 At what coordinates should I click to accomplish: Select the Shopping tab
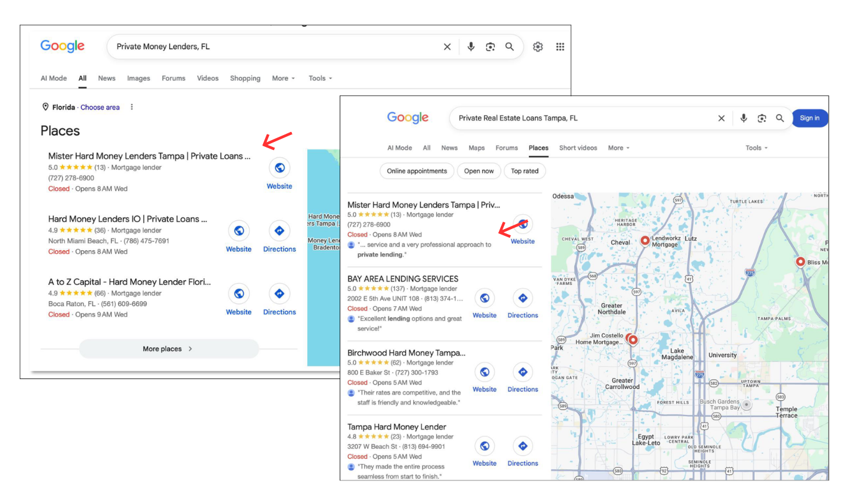point(245,78)
